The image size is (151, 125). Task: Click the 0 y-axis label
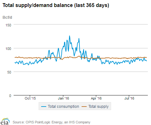click(10, 96)
